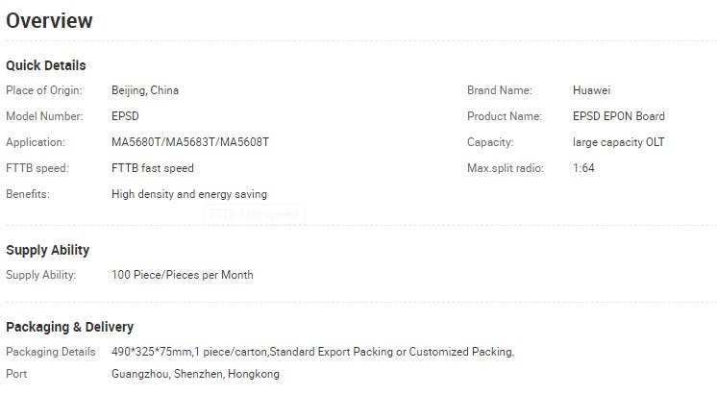Select the EPSD EPON Board product name
This screenshot has height=395, width=717.
[x=619, y=116]
